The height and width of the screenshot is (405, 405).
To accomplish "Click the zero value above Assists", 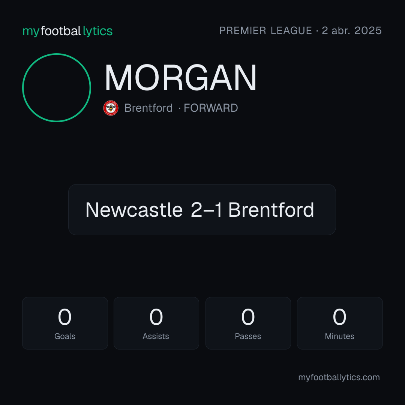I will pos(156,317).
